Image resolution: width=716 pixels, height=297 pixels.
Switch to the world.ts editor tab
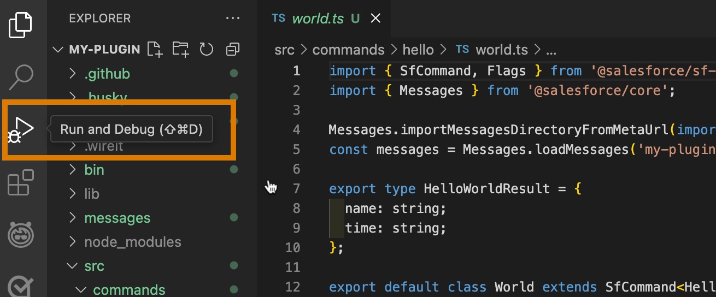(x=324, y=19)
